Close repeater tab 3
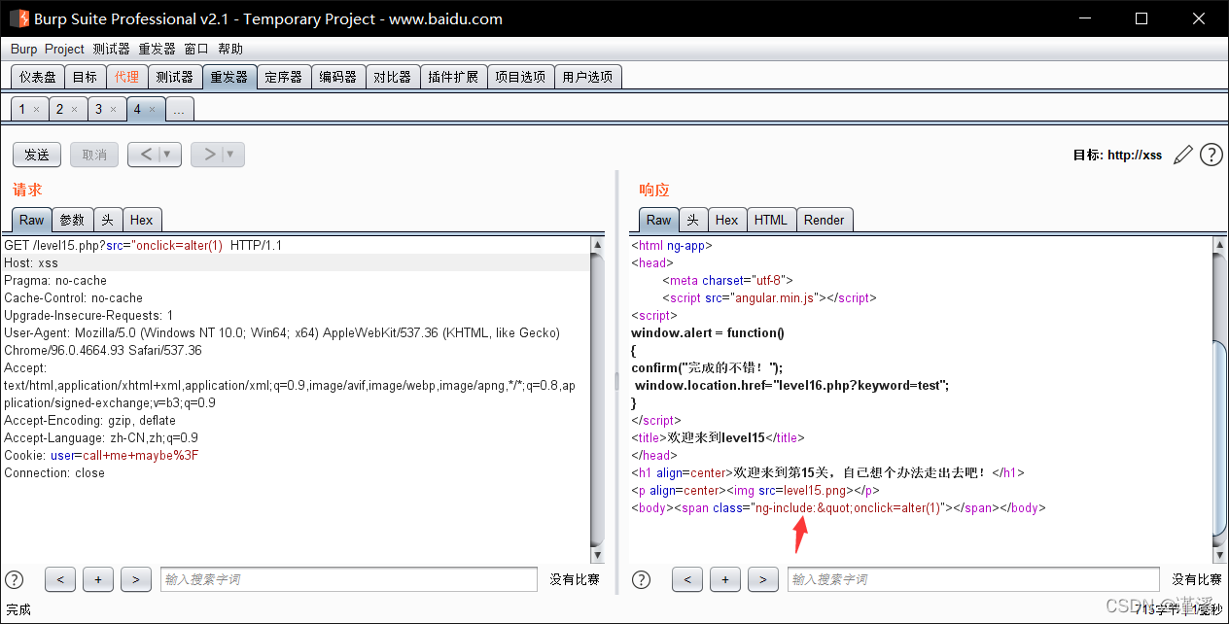 (113, 110)
